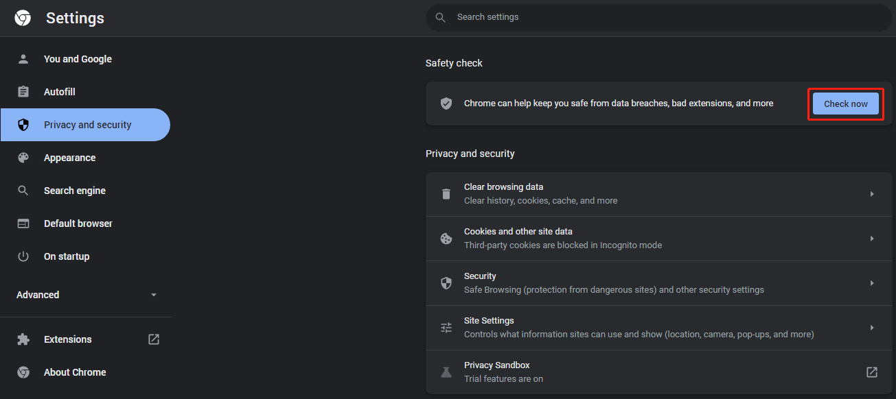Click the Safe Browsing description text
This screenshot has width=896, height=399.
pos(614,290)
